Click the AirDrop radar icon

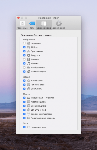pyautogui.click(x=29, y=47)
